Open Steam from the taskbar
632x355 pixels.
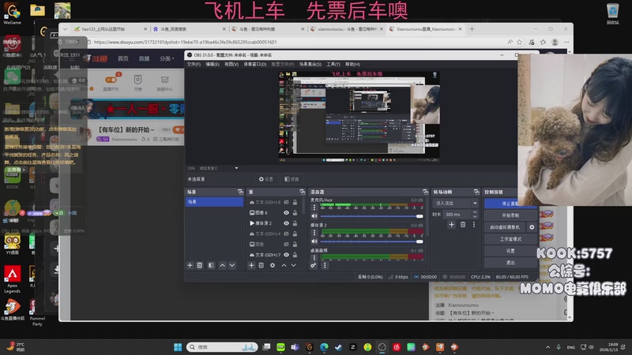tap(338, 347)
